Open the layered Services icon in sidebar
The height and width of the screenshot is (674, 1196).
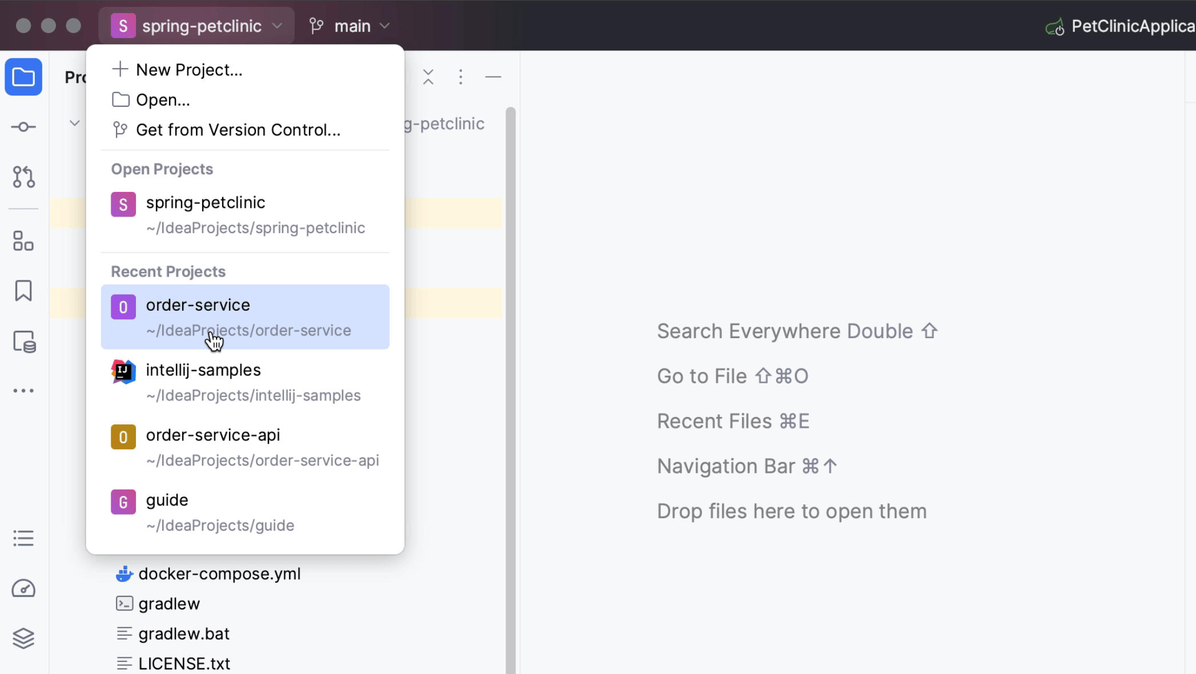point(23,638)
